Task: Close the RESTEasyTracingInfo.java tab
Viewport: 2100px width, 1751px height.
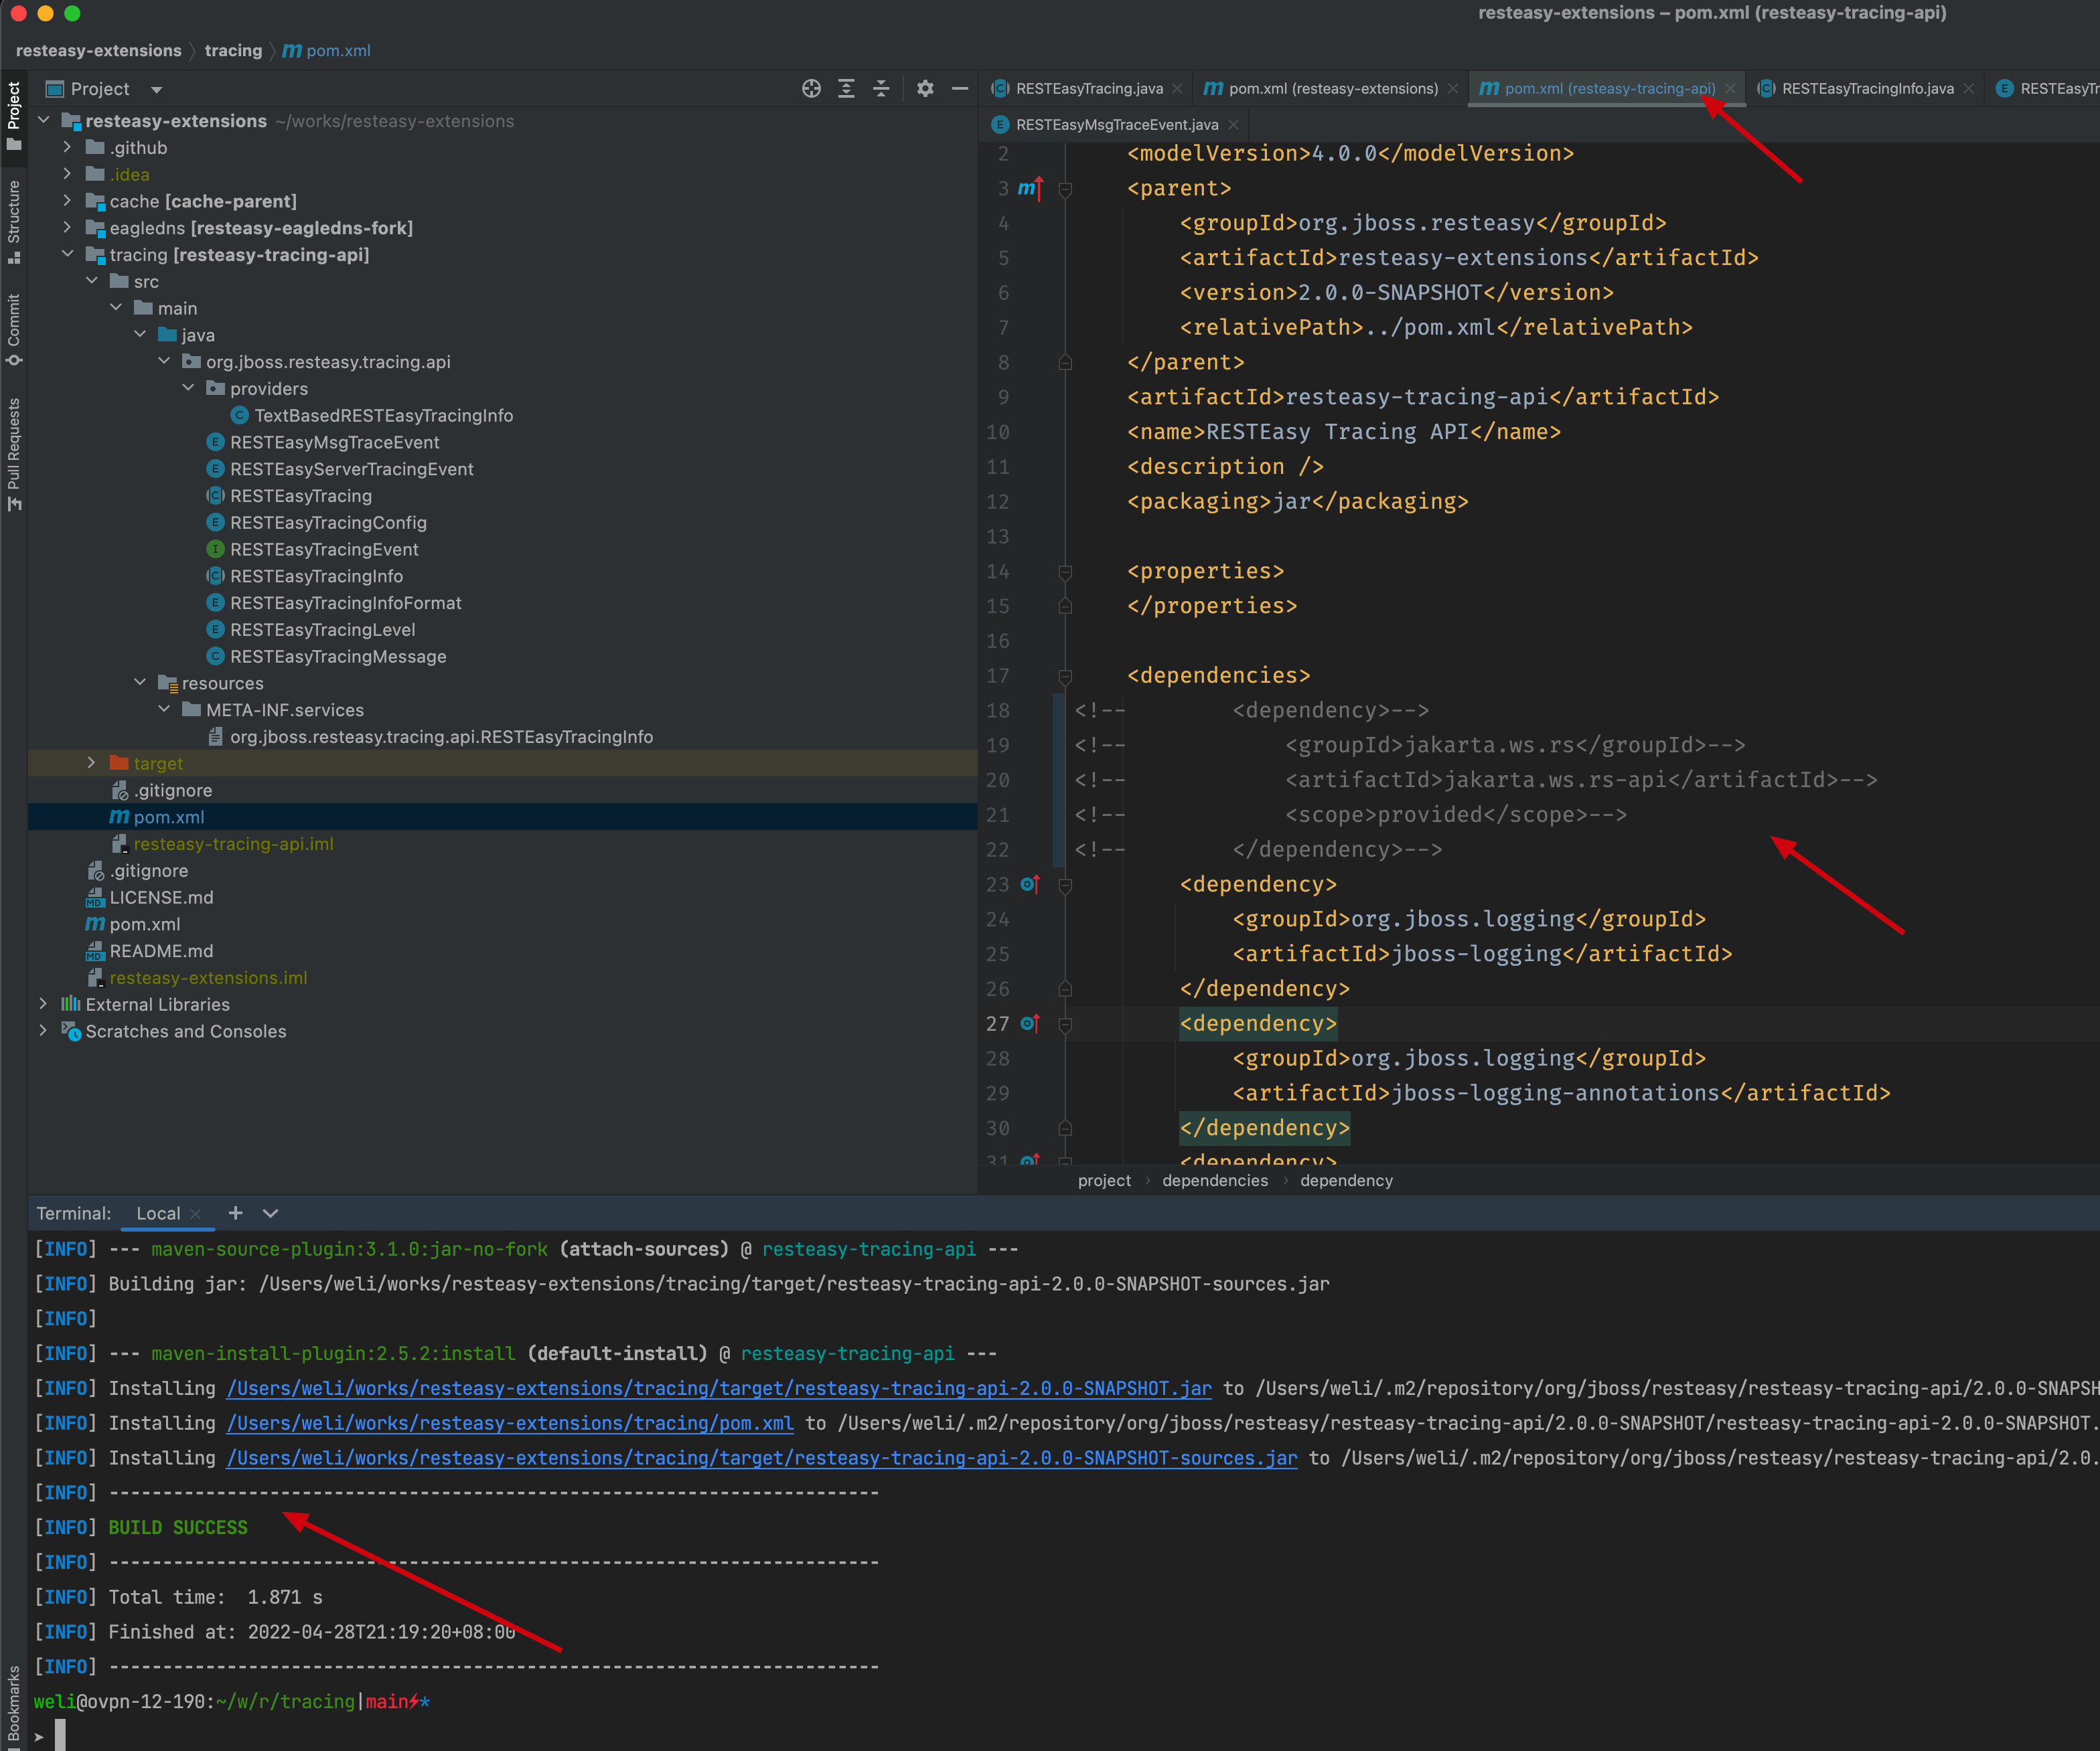Action: [1969, 89]
